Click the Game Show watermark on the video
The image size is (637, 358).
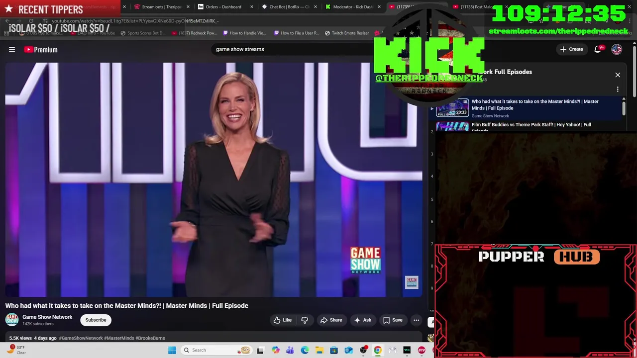click(412, 282)
